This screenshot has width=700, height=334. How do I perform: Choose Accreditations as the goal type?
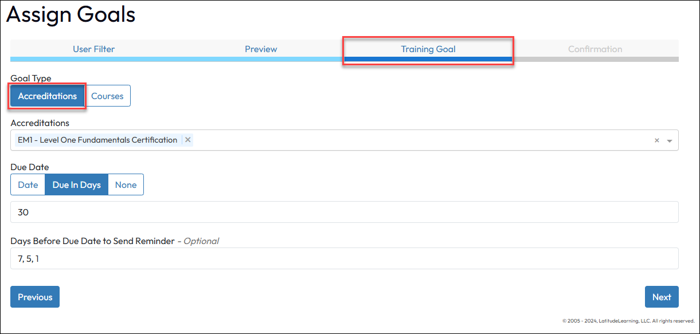[x=48, y=96]
